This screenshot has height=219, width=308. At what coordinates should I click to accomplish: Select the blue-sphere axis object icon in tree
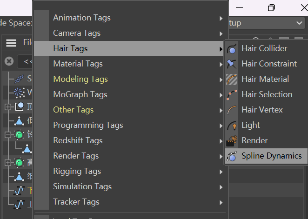19,106
